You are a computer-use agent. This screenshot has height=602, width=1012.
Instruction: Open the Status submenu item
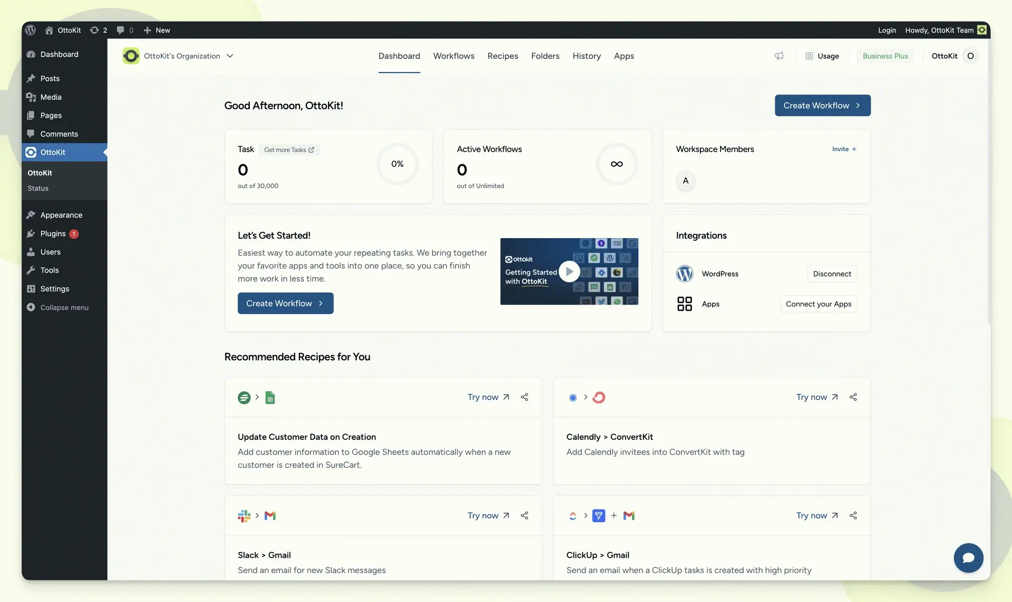[38, 188]
